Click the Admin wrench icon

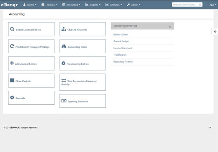tap(128, 5)
